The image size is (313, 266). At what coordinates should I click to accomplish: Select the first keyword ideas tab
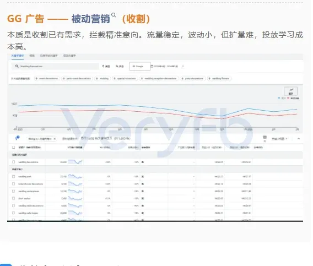pos(18,56)
